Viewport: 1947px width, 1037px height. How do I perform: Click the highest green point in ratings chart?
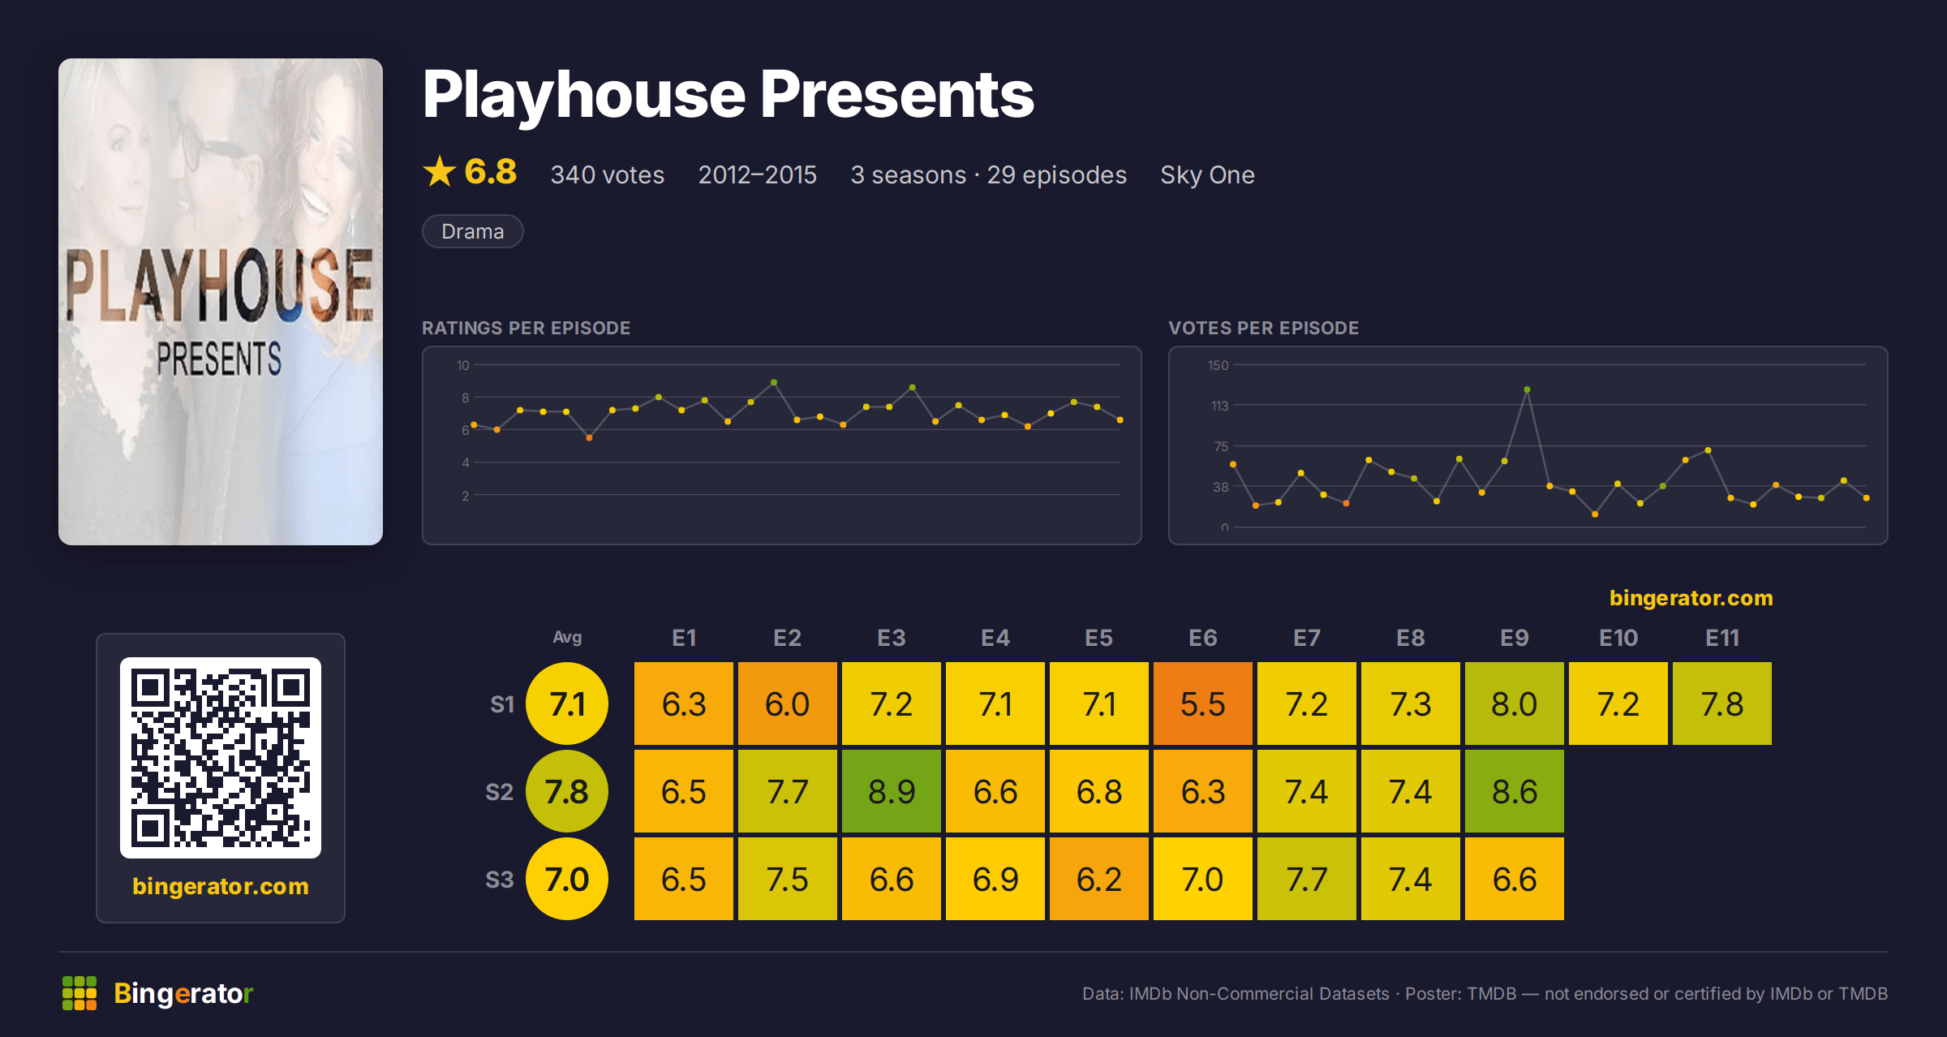click(x=774, y=382)
